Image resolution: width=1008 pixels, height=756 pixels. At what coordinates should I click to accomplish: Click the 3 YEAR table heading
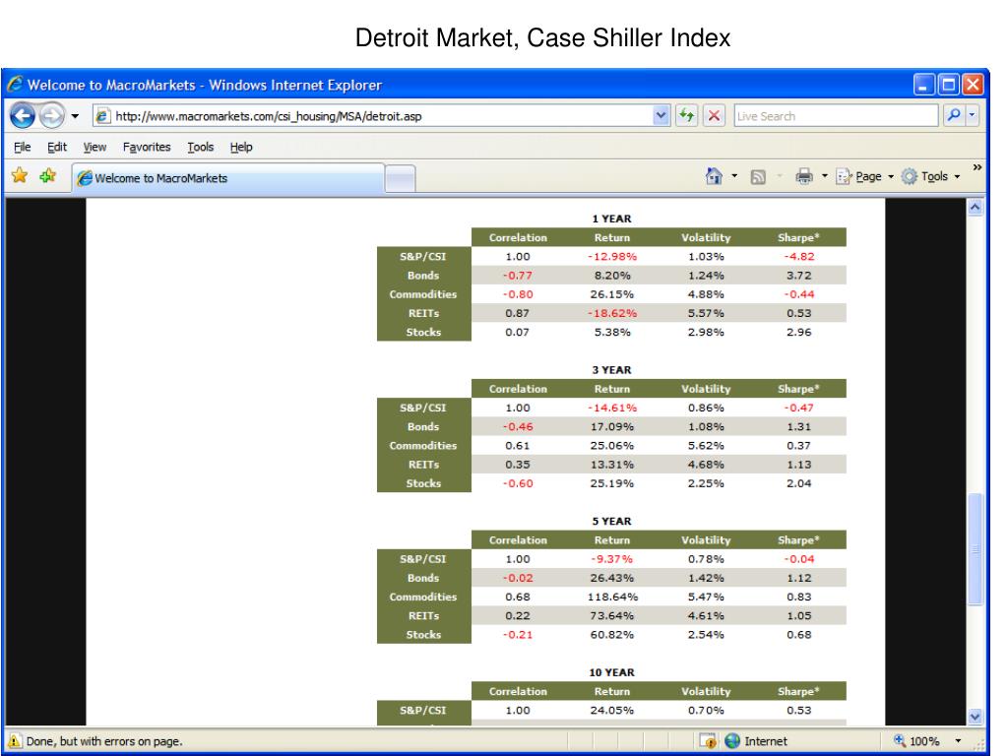[611, 370]
